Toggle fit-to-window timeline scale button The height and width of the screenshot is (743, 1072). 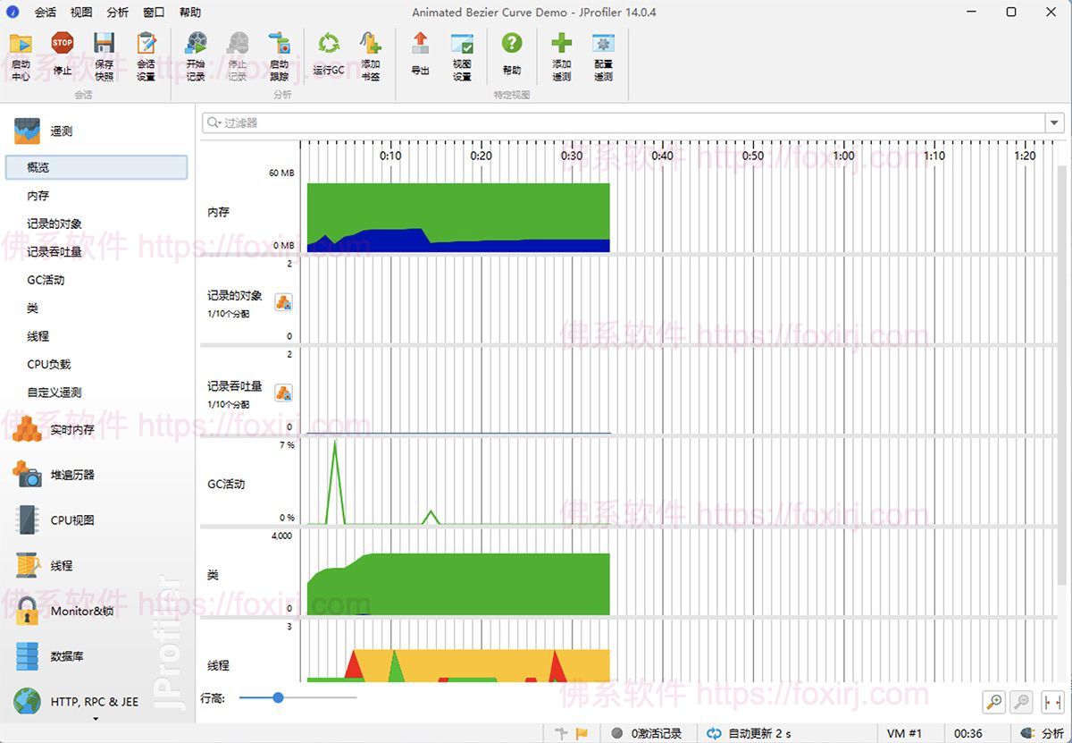coord(1051,702)
